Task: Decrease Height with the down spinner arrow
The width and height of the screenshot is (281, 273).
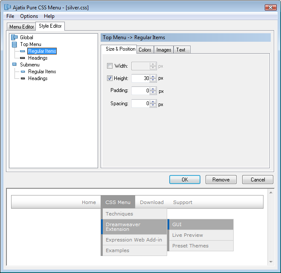Action: 153,80
